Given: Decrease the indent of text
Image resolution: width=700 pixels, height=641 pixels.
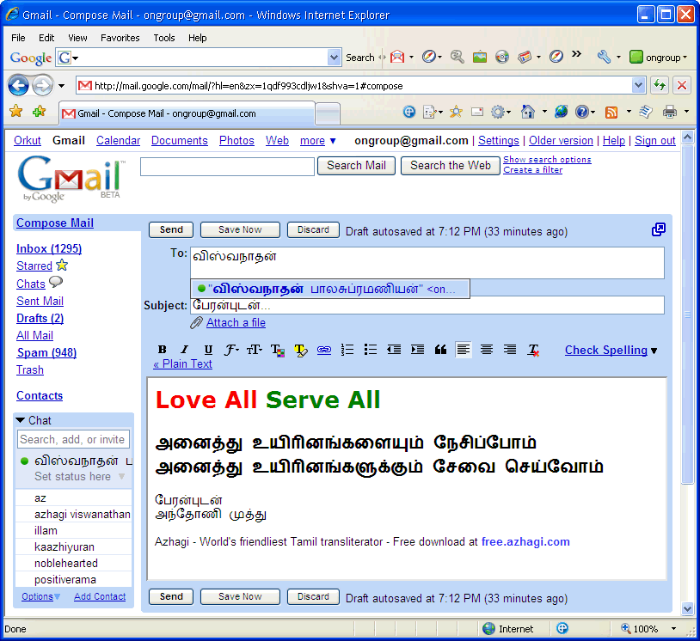Looking at the screenshot, I should pyautogui.click(x=394, y=350).
